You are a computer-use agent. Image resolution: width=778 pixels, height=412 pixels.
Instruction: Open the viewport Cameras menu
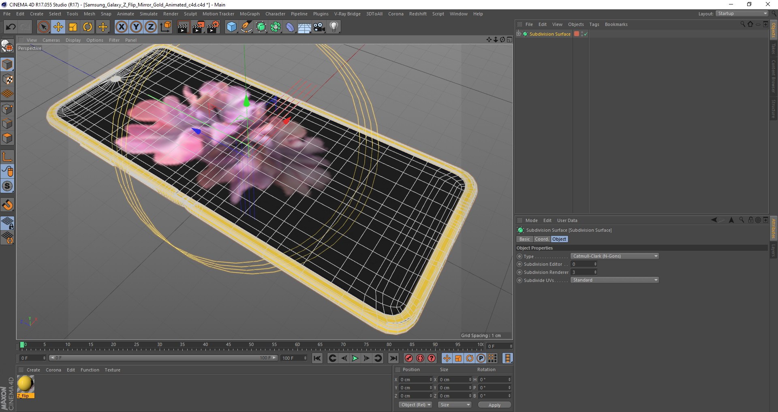click(51, 40)
